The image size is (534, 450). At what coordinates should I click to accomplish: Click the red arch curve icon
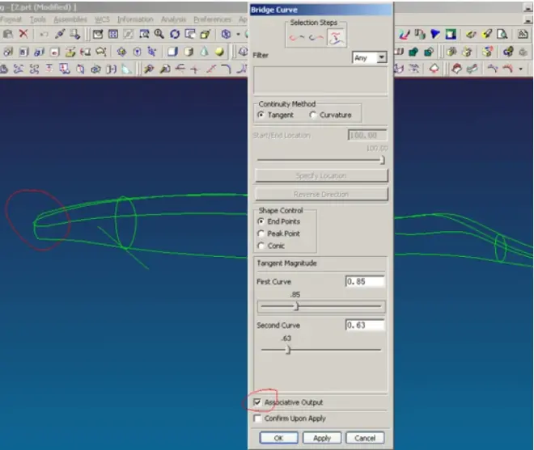[x=507, y=69]
